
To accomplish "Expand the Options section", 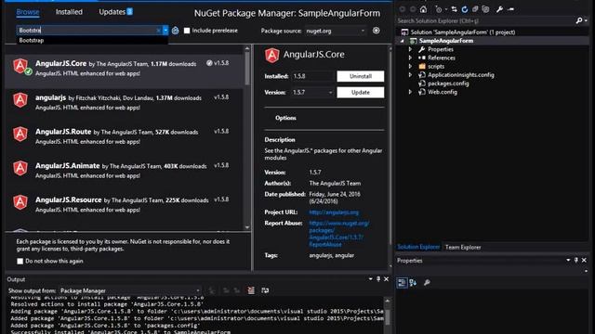I will (285, 118).
